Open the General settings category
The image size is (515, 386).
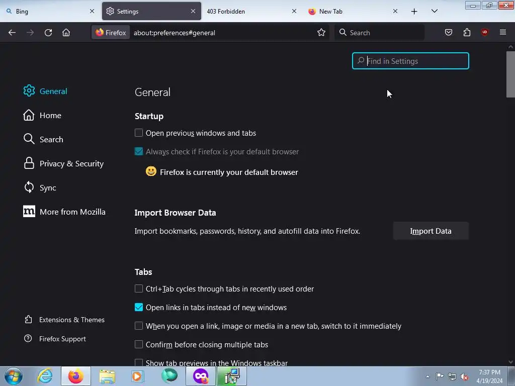pyautogui.click(x=45, y=91)
